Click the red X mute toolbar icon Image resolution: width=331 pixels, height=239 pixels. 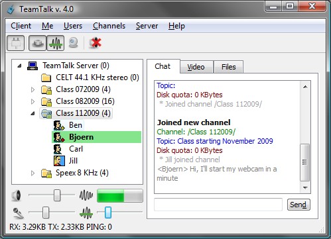click(95, 43)
